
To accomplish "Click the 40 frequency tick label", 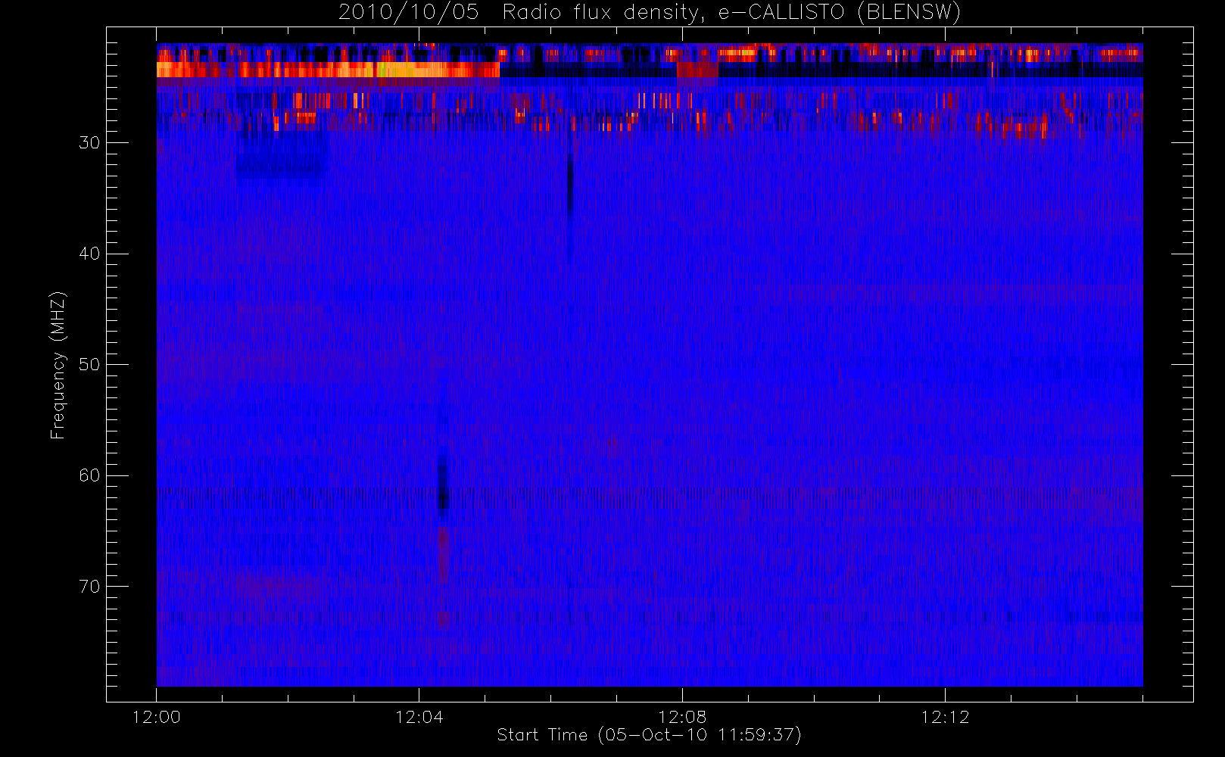I will pyautogui.click(x=89, y=254).
